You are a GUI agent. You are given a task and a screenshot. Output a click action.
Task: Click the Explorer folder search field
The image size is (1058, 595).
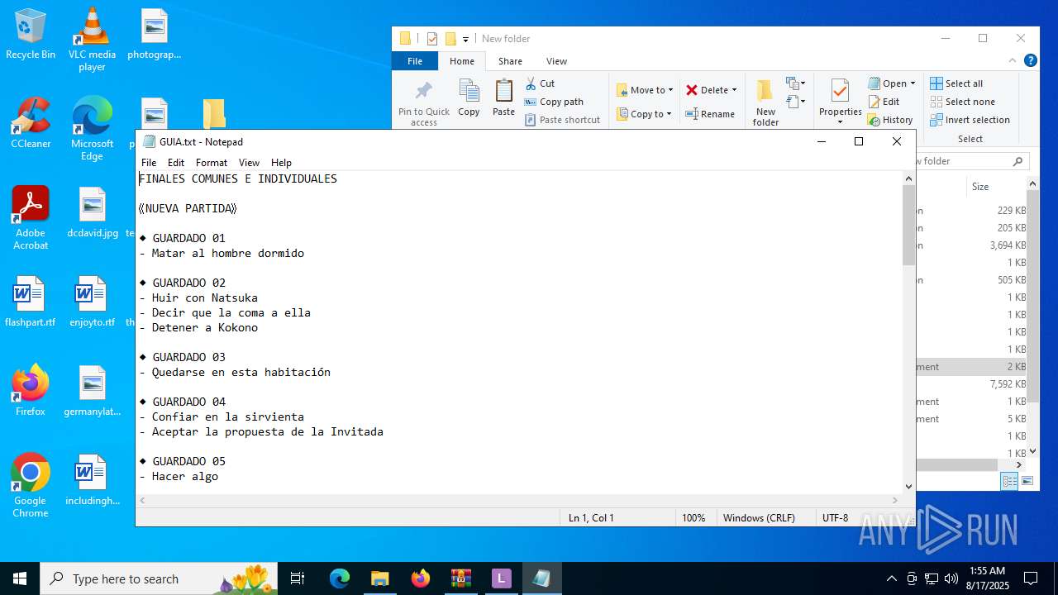point(972,161)
